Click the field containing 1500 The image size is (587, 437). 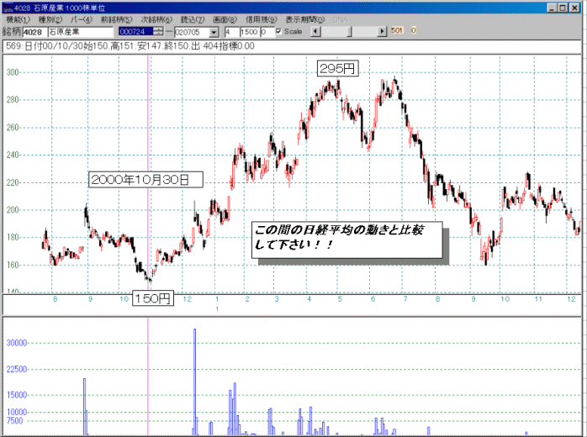[x=247, y=31]
